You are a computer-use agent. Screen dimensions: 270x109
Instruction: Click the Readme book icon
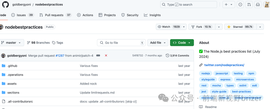(201, 107)
